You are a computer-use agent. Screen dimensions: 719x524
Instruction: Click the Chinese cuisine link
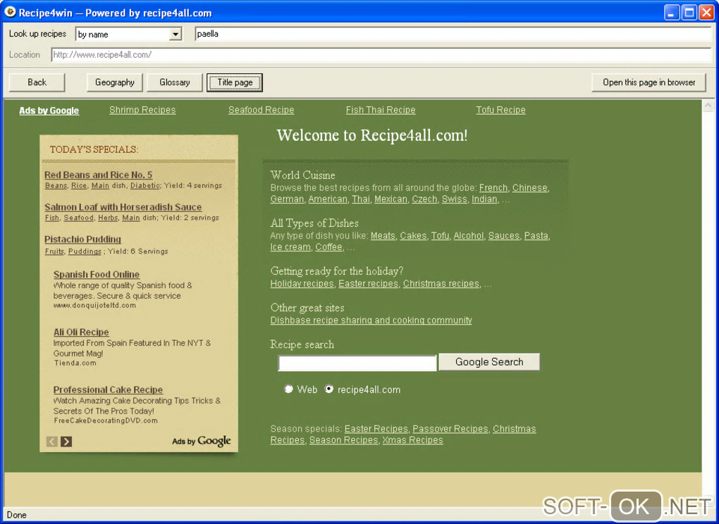click(x=529, y=188)
